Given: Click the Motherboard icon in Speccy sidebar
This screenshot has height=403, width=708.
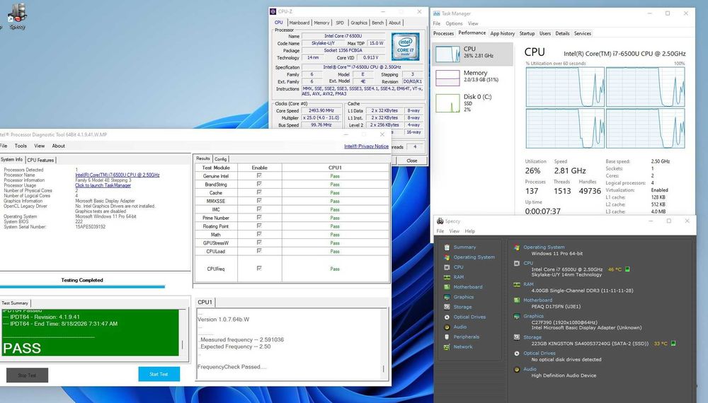Looking at the screenshot, I should pos(447,287).
